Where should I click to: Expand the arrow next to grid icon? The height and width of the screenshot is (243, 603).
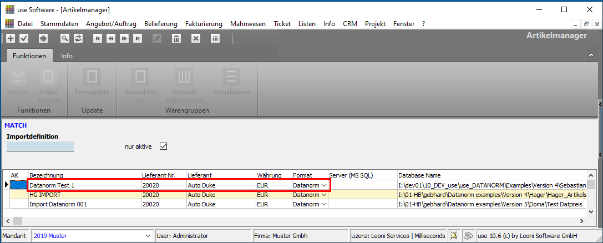pyautogui.click(x=226, y=38)
